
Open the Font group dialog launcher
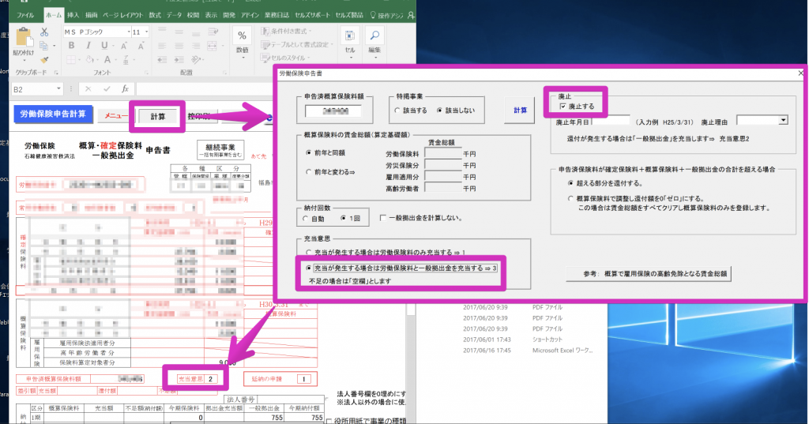[x=146, y=73]
